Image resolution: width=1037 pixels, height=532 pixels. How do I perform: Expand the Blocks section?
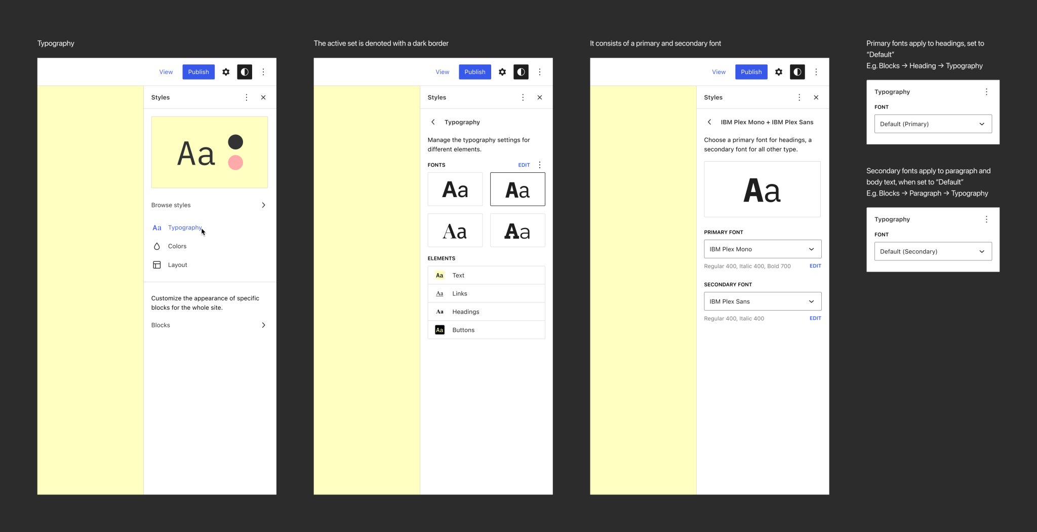coord(209,325)
